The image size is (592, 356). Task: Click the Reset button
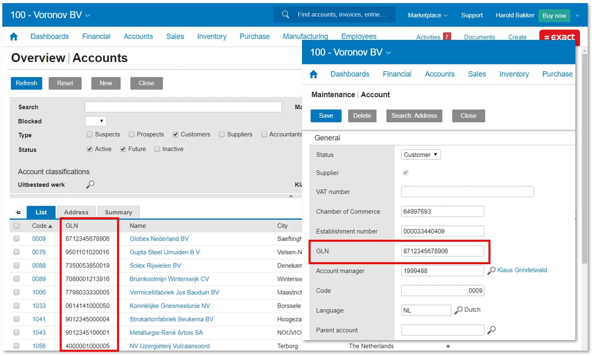(x=65, y=83)
